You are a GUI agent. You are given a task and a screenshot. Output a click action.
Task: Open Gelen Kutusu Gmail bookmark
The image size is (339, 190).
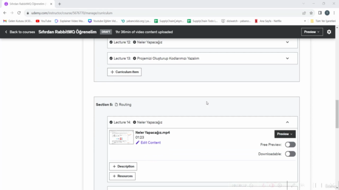coord(17,21)
